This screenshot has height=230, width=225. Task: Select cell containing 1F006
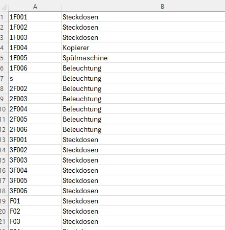(x=35, y=68)
